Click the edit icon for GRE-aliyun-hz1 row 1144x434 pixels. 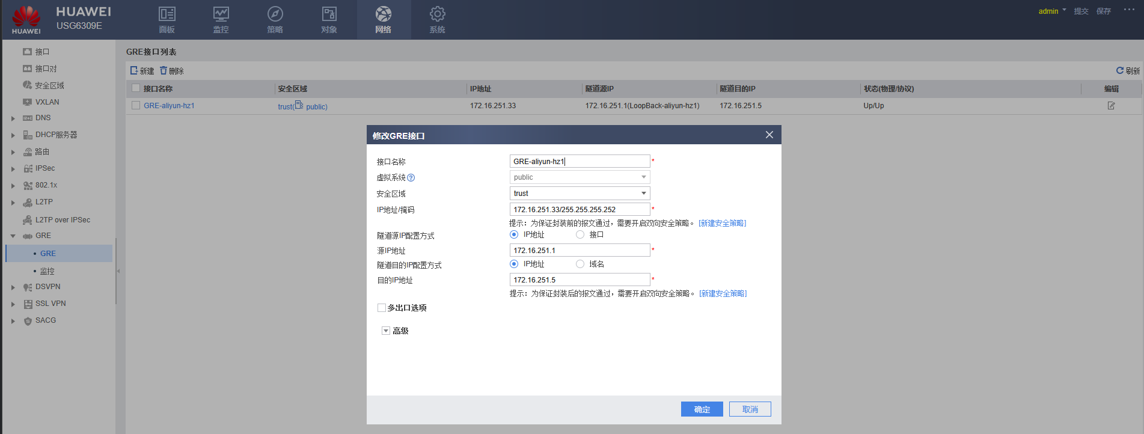point(1111,106)
